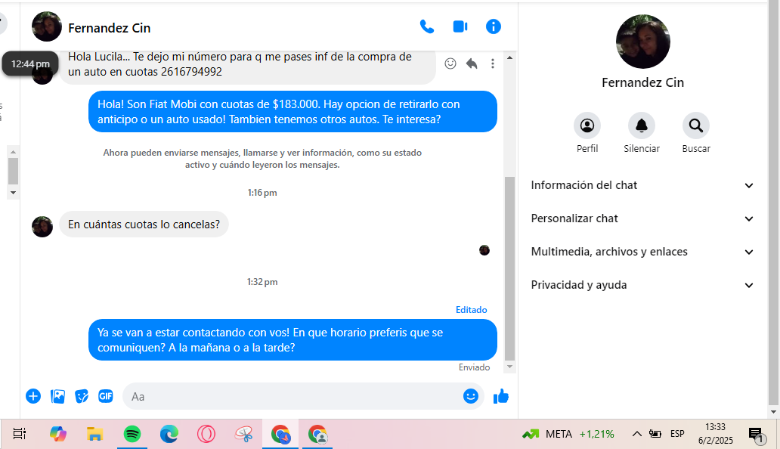780x449 pixels.
Task: Open more options for the first message
Action: pyautogui.click(x=493, y=63)
